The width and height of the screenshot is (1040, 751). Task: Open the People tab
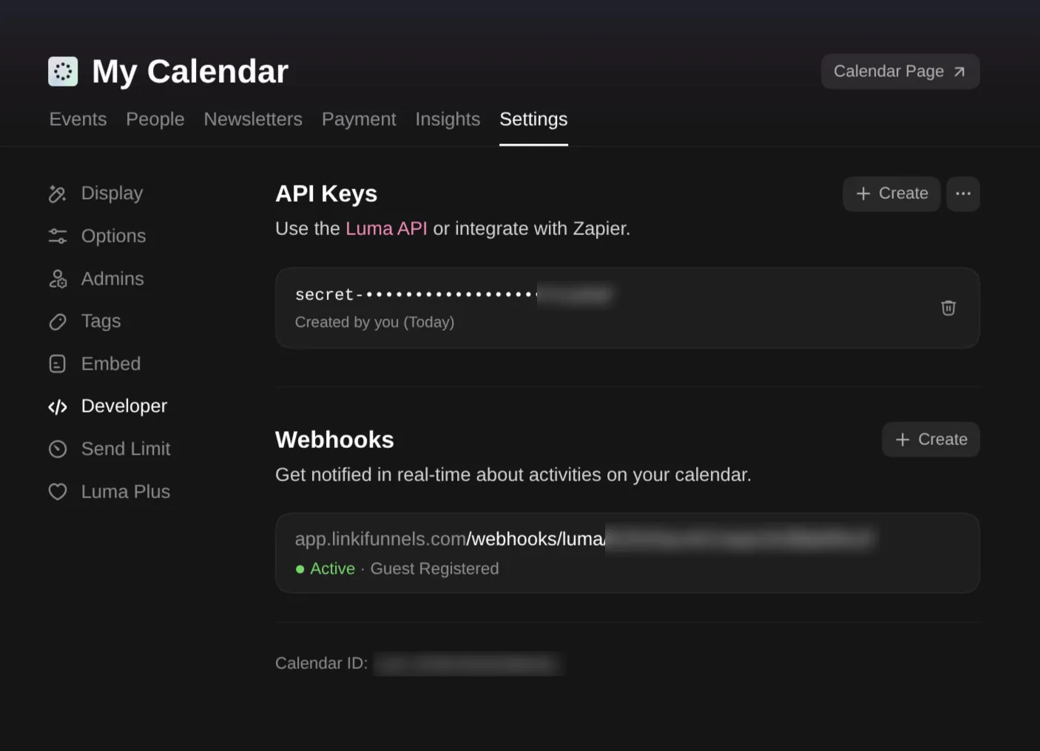[x=155, y=119]
